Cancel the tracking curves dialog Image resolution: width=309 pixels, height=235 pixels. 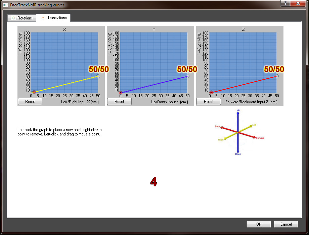coord(286,224)
